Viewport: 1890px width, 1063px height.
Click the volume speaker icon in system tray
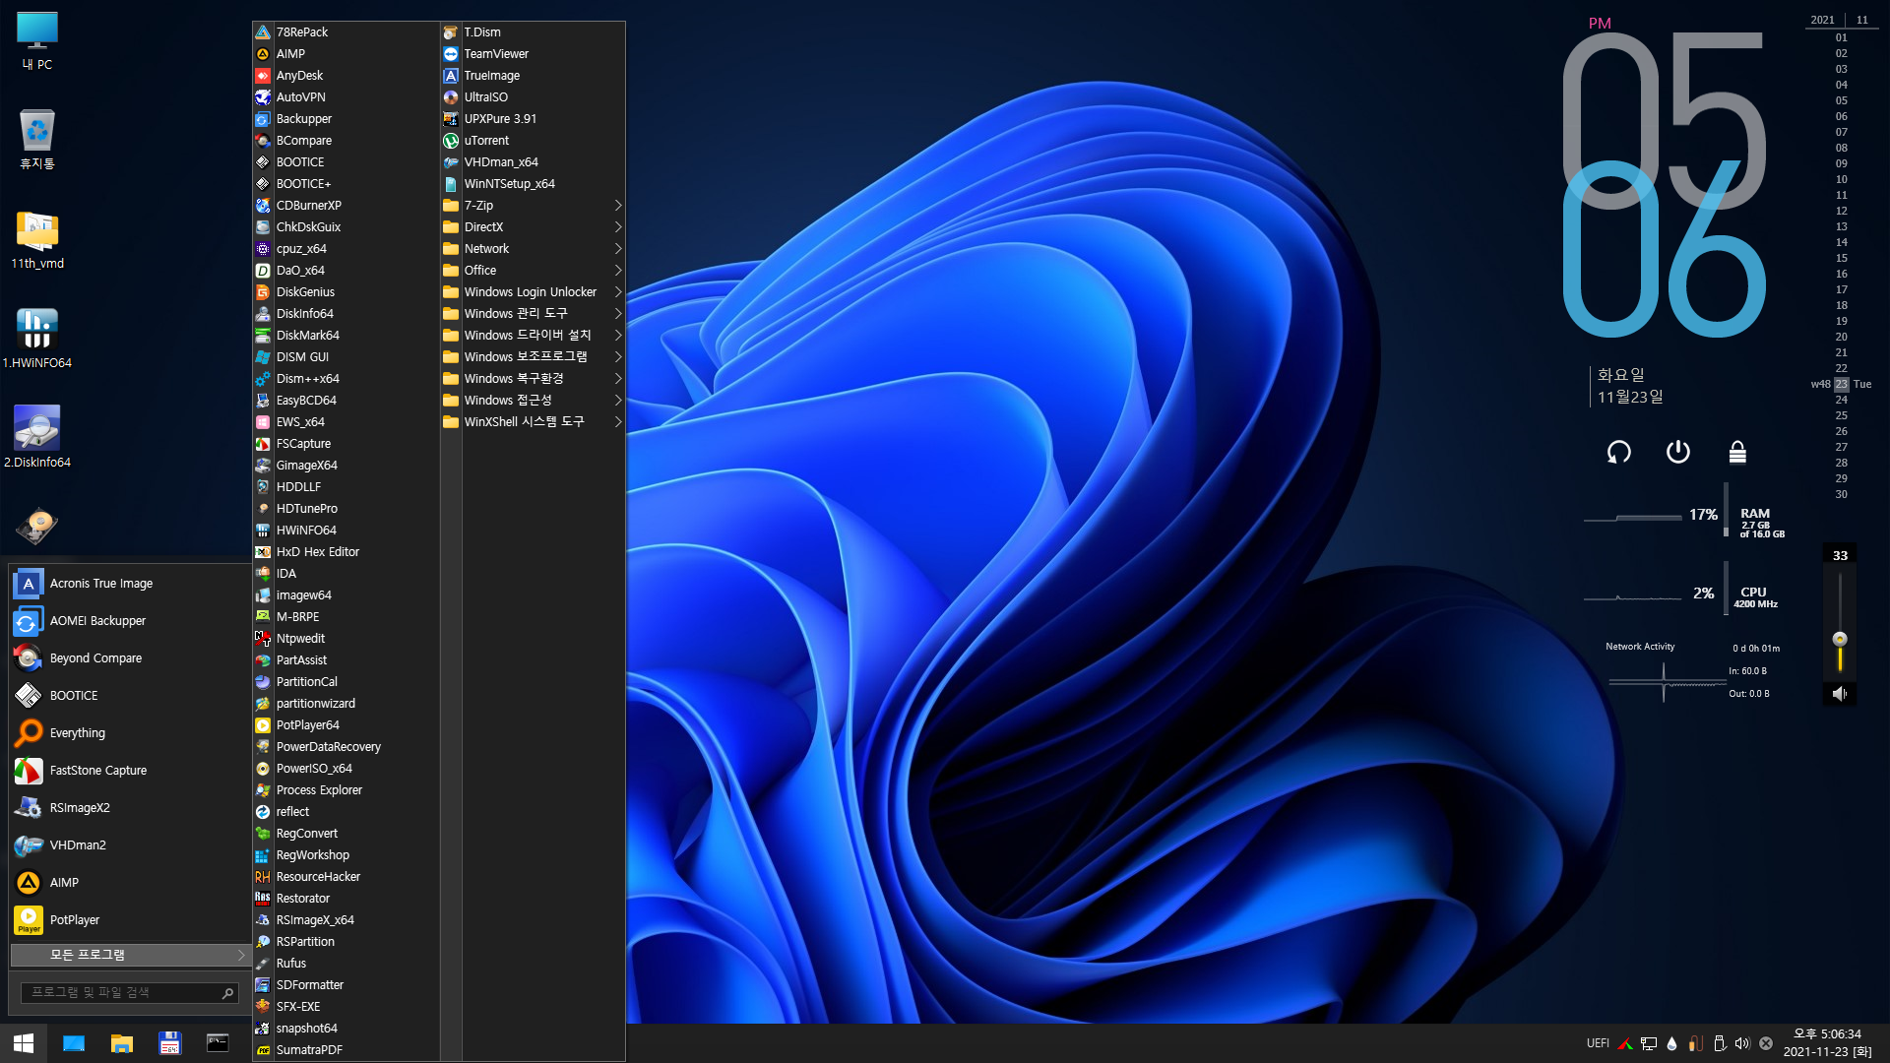tap(1742, 1043)
